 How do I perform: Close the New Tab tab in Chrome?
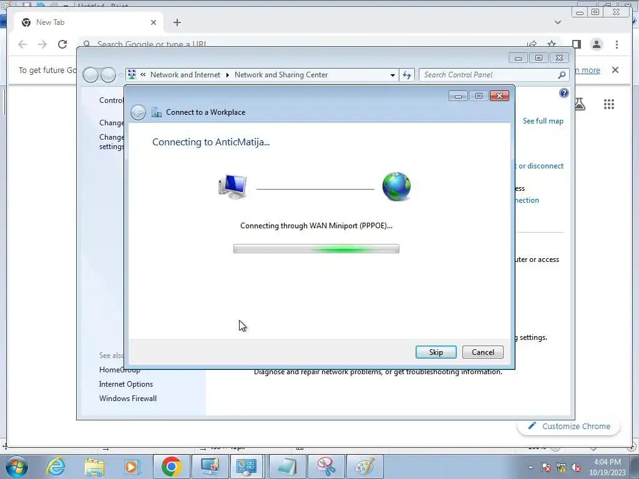(x=154, y=22)
